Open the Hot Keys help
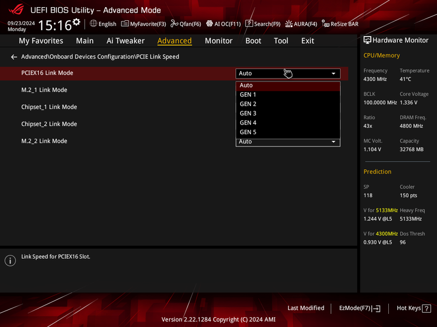This screenshot has height=327, width=437. (413, 308)
